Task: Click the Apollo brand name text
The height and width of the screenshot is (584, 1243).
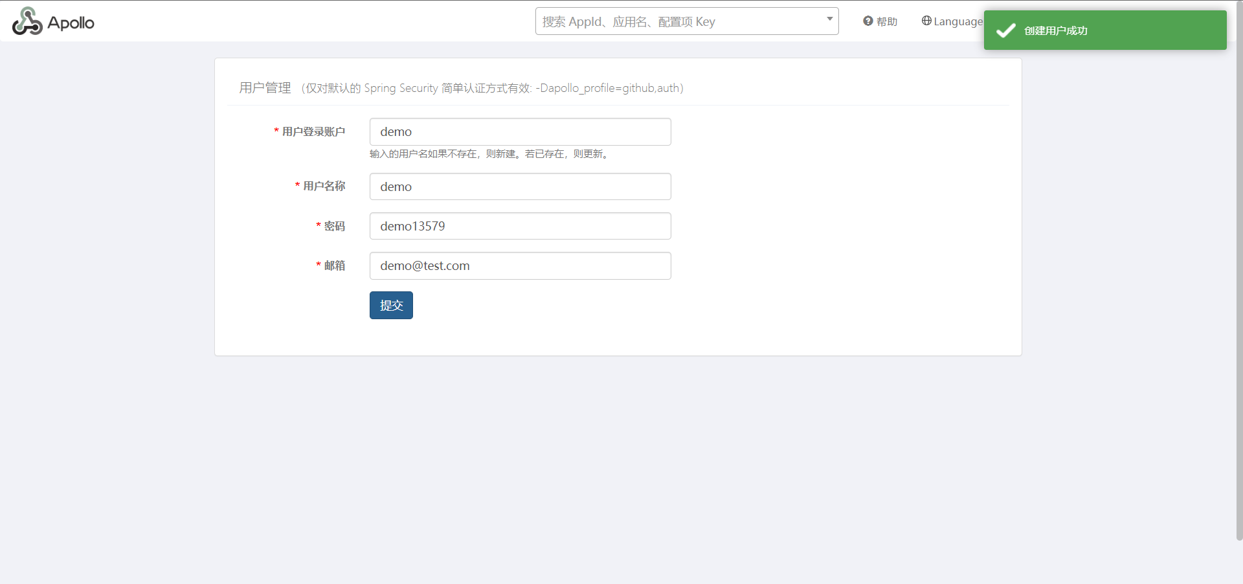Action: [71, 23]
